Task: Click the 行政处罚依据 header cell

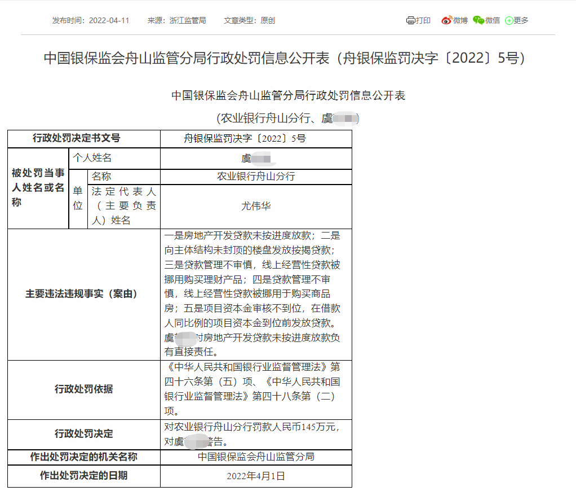Action: 84,390
